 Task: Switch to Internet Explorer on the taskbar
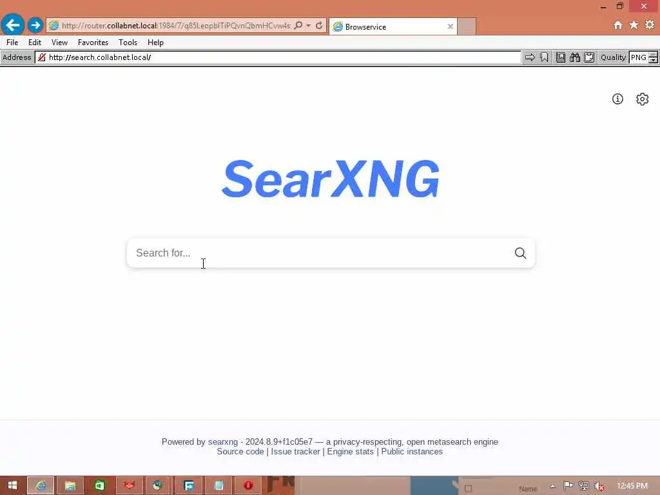click(x=41, y=485)
